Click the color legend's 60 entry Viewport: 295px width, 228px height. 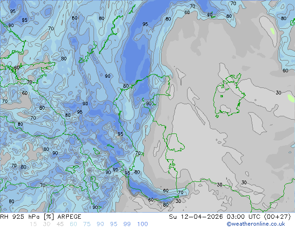point(74,224)
